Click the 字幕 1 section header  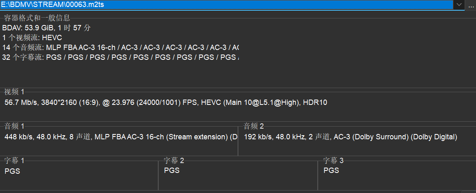tap(14, 161)
